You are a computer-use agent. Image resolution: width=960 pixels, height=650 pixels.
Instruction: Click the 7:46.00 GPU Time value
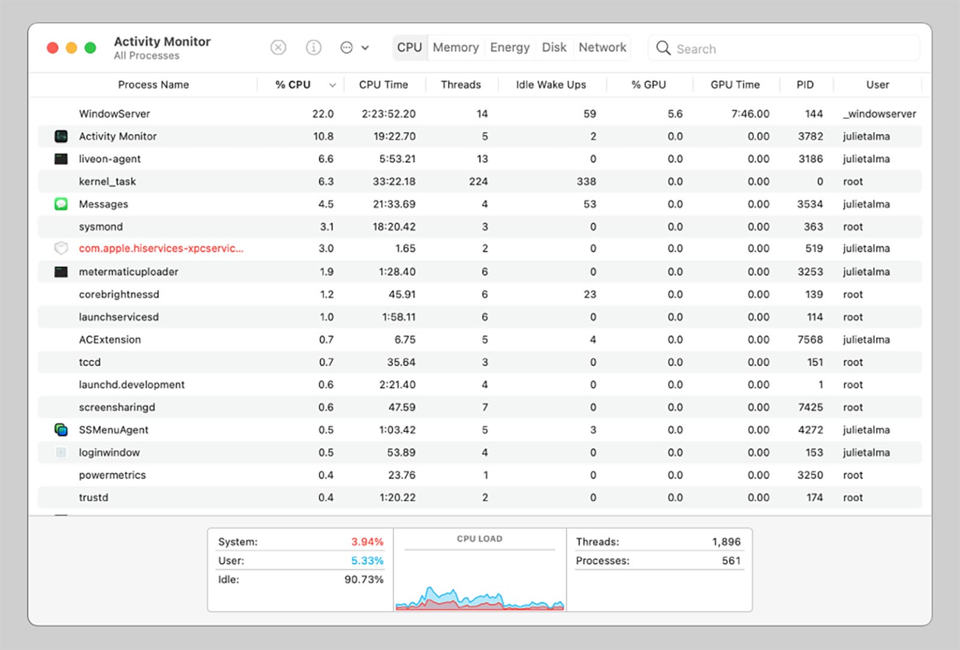pos(750,113)
